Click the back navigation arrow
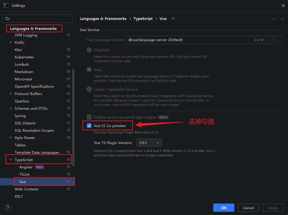288x215 pixels. pos(275,19)
